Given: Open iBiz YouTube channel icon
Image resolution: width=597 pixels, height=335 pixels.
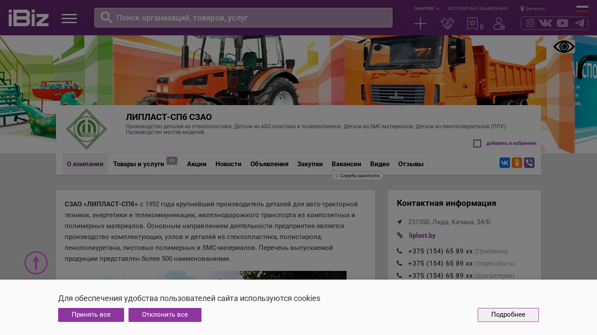Looking at the screenshot, I should [x=562, y=23].
